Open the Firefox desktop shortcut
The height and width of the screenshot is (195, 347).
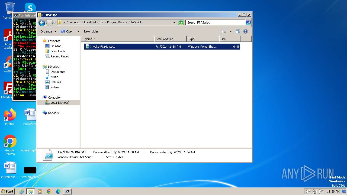10,117
